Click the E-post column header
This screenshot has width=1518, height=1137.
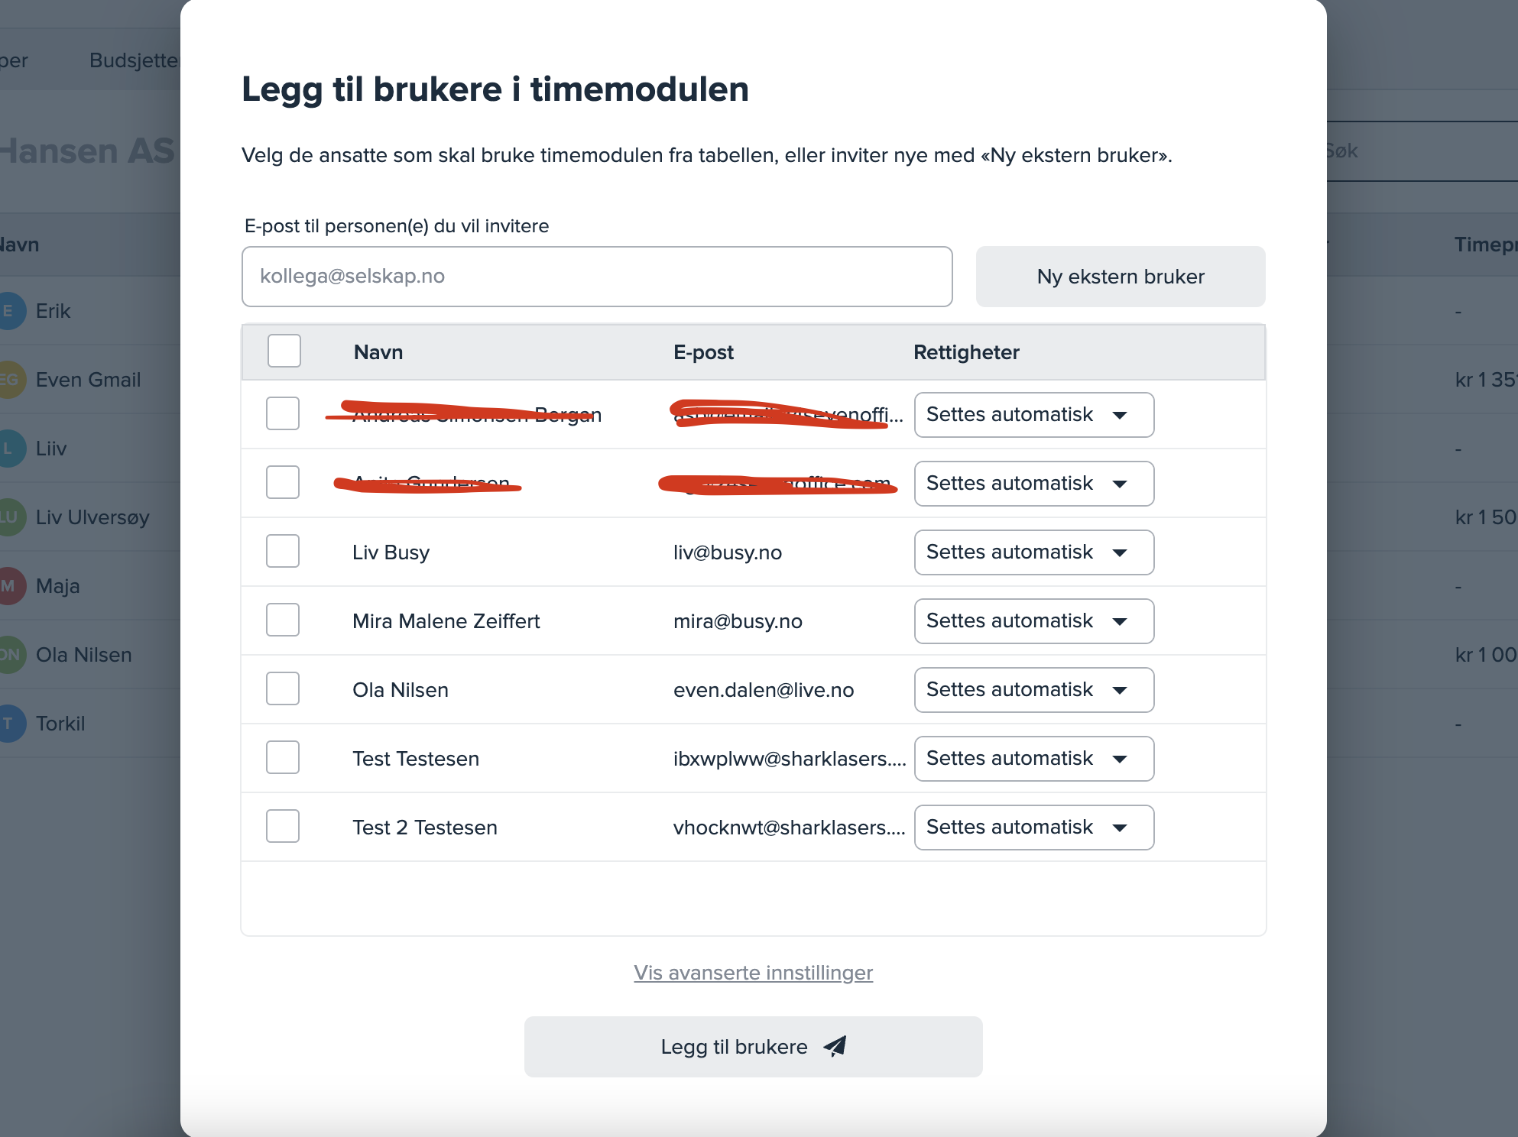(703, 352)
